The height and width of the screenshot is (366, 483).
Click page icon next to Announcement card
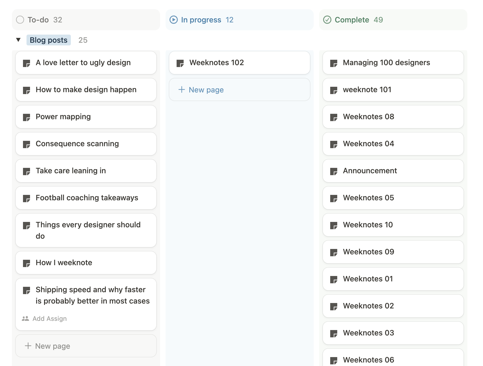pyautogui.click(x=334, y=171)
